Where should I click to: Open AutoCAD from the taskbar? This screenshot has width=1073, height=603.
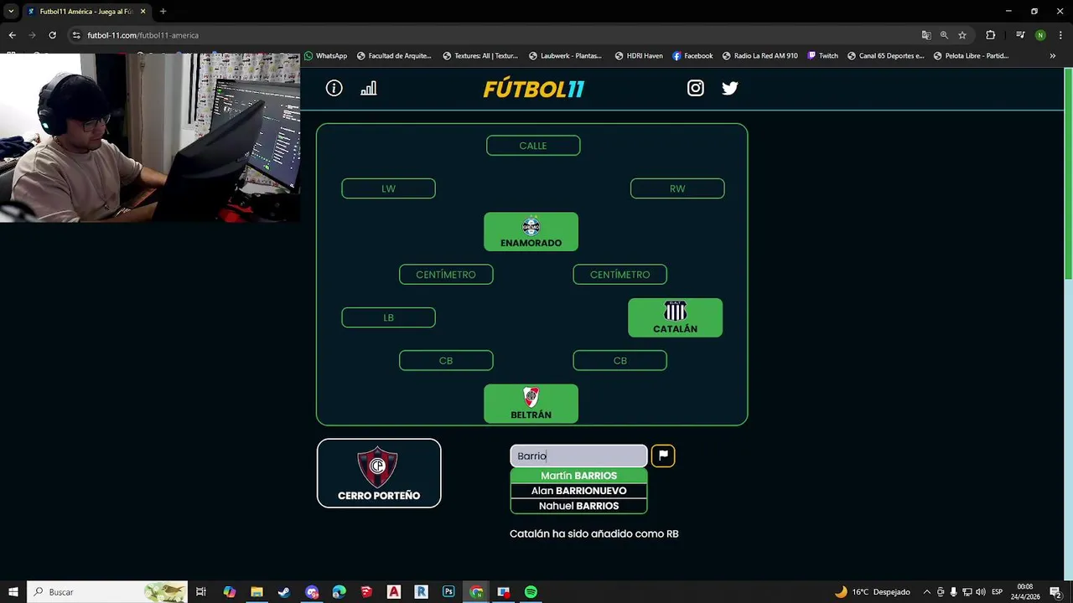tap(394, 592)
